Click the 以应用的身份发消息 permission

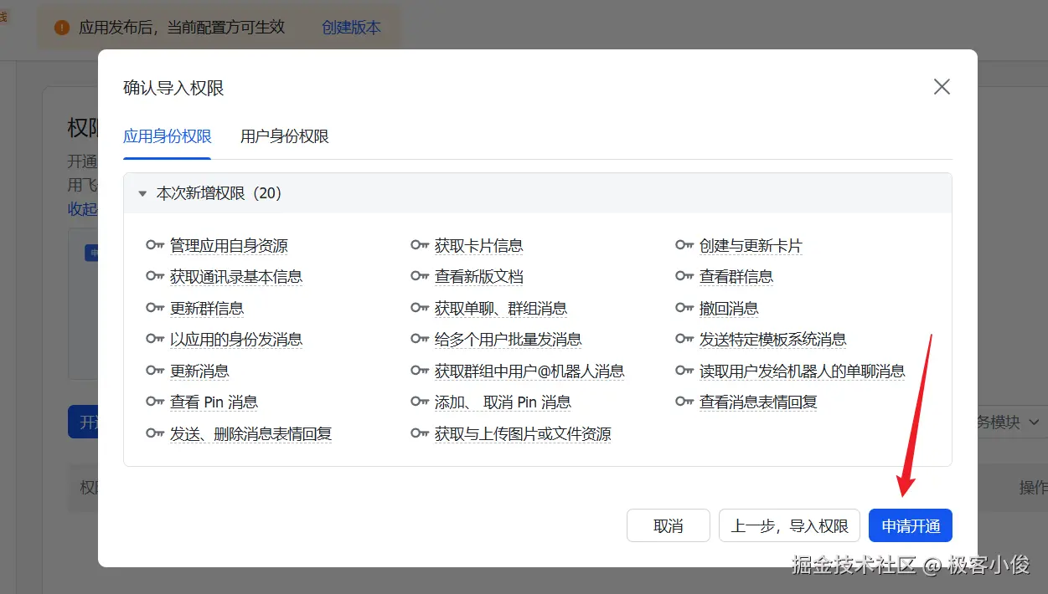[x=236, y=340]
